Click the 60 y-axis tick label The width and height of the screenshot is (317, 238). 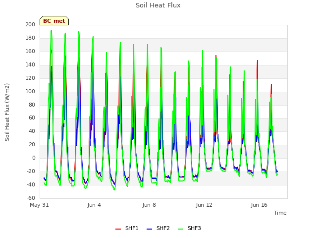tap(32, 118)
